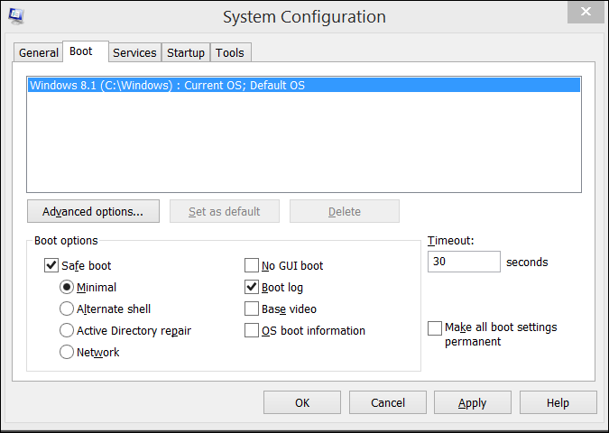Check Make all boot settings permanent
609x433 pixels.
(435, 328)
